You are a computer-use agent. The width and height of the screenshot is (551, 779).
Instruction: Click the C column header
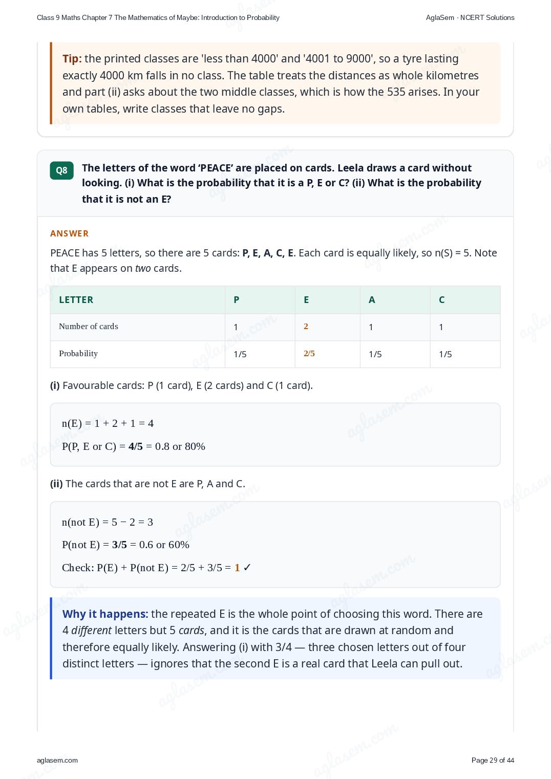pyautogui.click(x=442, y=300)
